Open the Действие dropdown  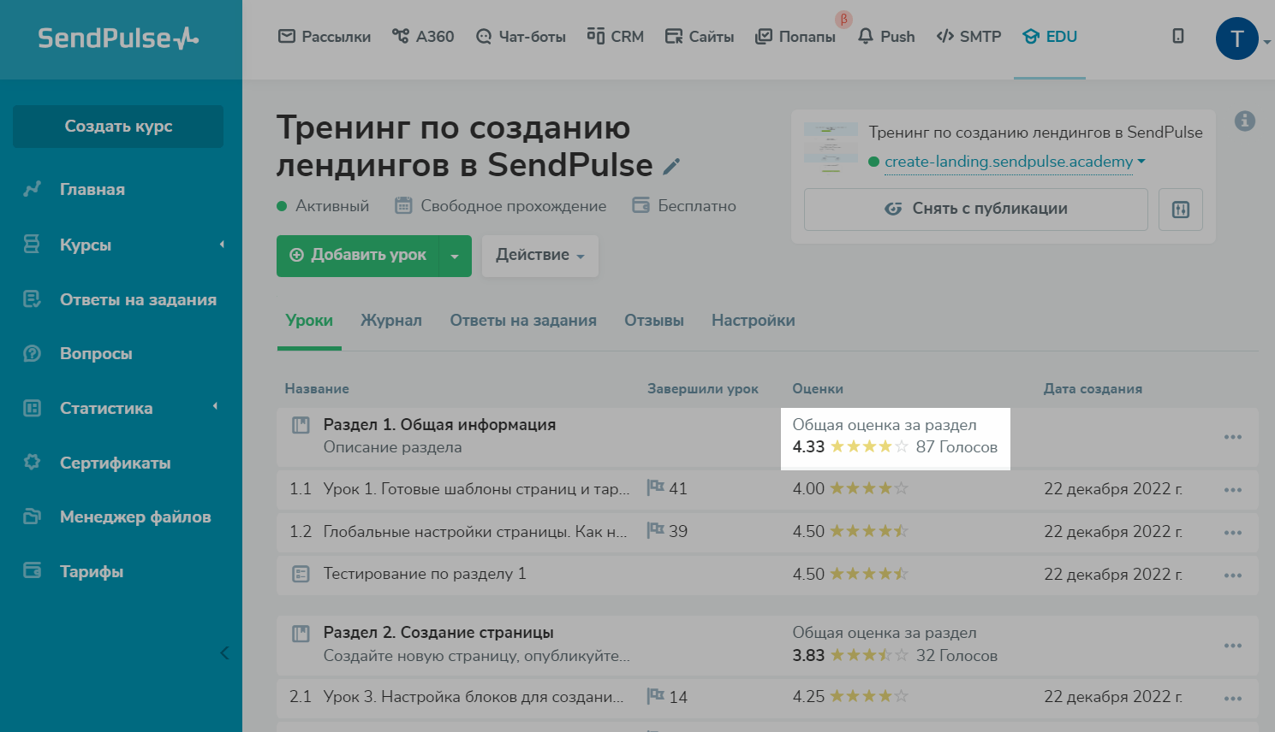click(x=539, y=256)
